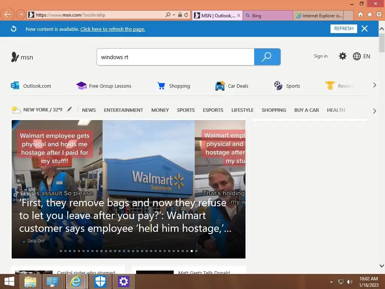Open the SPORTS category in nav bar
The width and height of the screenshot is (385, 289).
186,110
